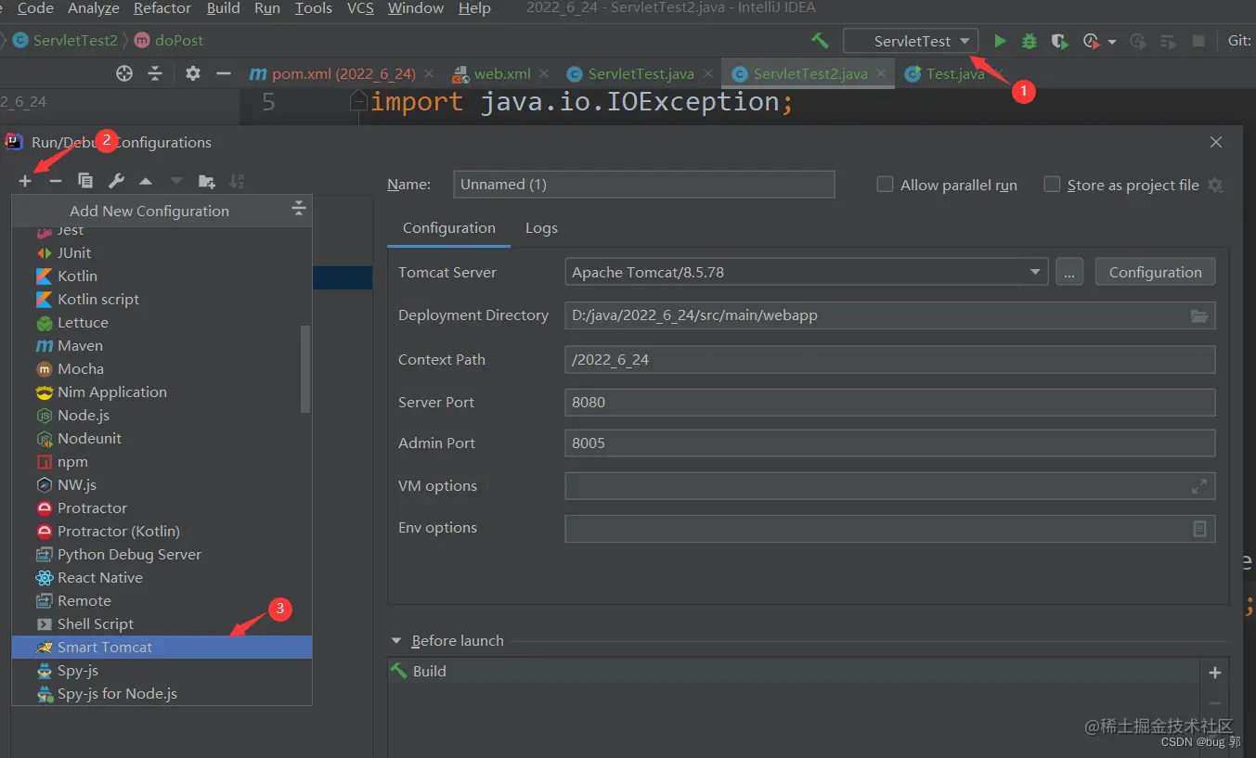
Task: Switch to the Logs tab
Action: click(x=541, y=227)
